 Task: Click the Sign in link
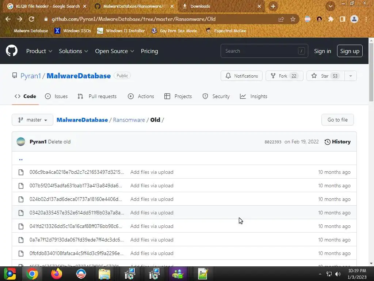pos(323,51)
